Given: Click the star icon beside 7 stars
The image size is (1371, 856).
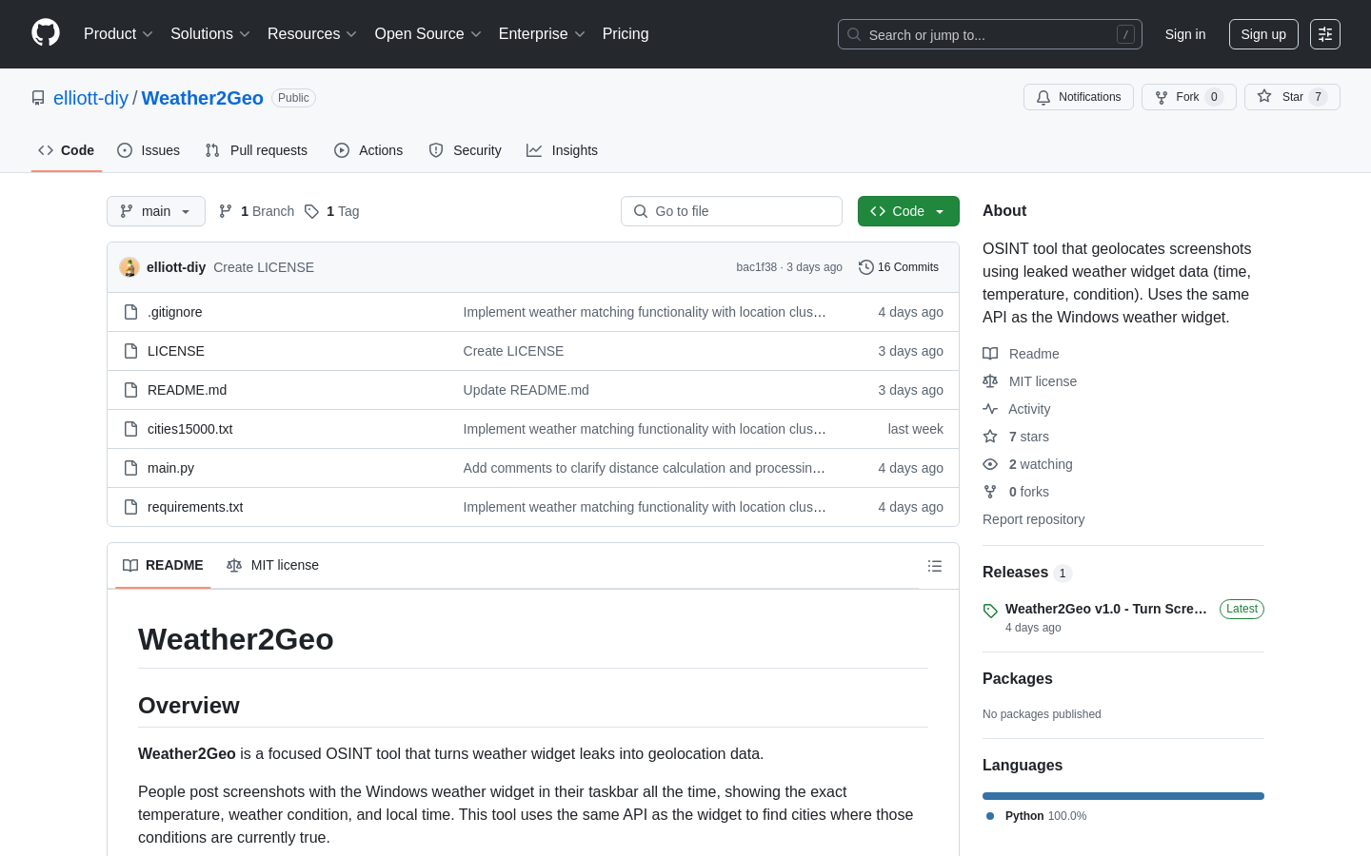Looking at the screenshot, I should click(990, 437).
